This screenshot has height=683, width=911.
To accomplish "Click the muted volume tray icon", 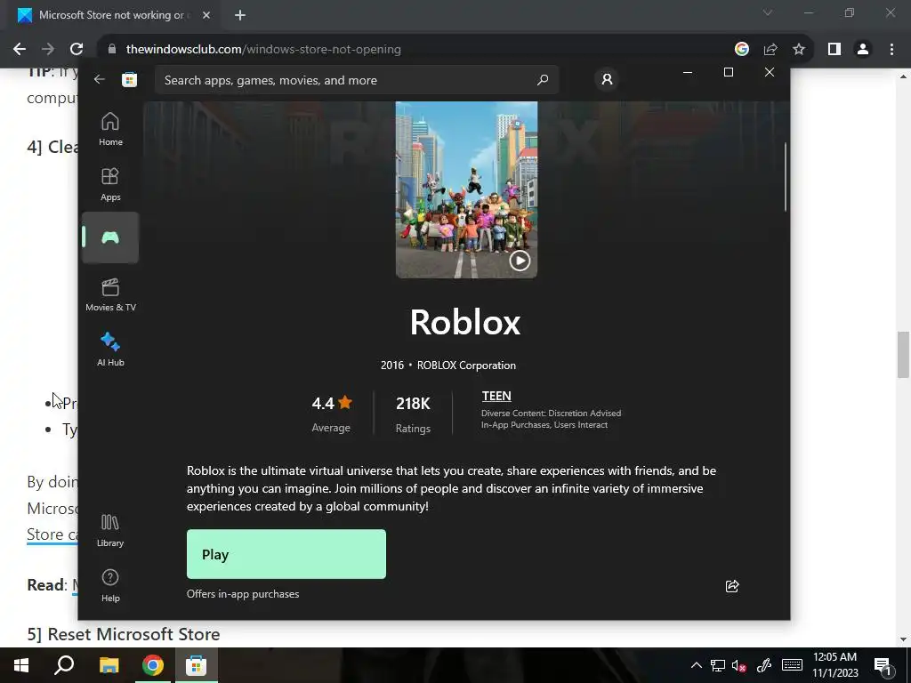I will tap(739, 665).
